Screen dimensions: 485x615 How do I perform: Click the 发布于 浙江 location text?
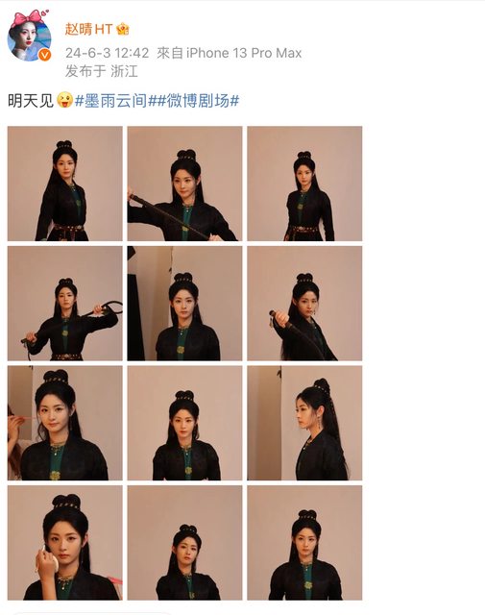pyautogui.click(x=101, y=71)
